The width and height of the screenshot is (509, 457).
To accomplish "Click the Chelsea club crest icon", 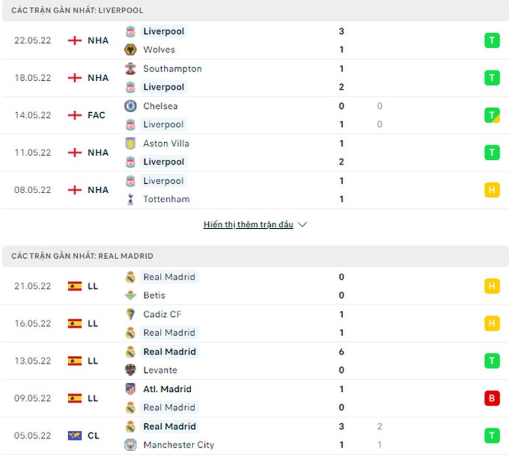I will coord(131,106).
